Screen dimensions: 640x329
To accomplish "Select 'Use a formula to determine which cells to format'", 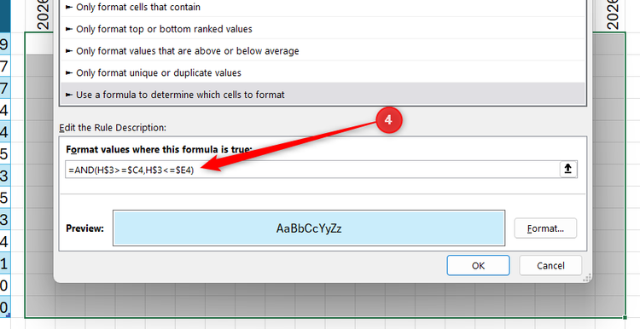I will tap(323, 95).
